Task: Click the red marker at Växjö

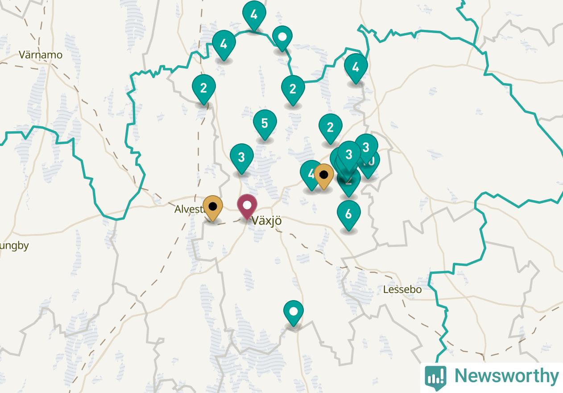Action: (247, 206)
